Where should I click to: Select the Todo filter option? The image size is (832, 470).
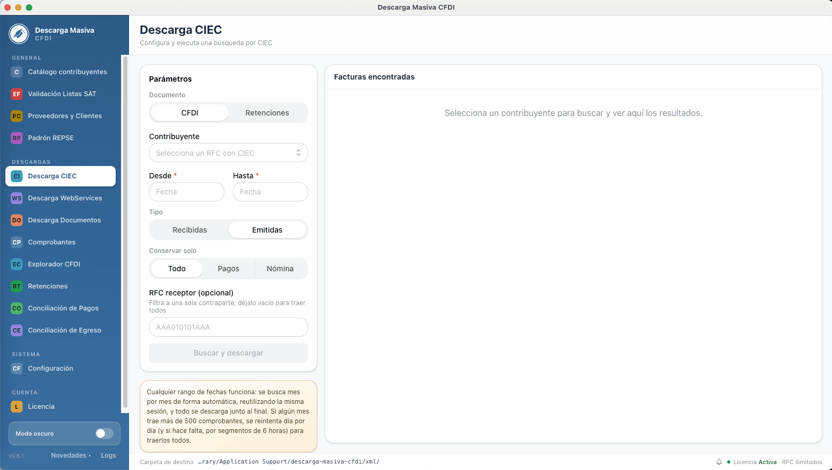pos(177,269)
